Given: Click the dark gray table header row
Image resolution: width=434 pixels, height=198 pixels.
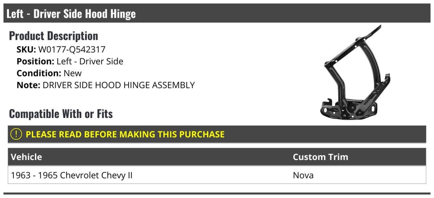Looking at the screenshot, I should coord(217,157).
